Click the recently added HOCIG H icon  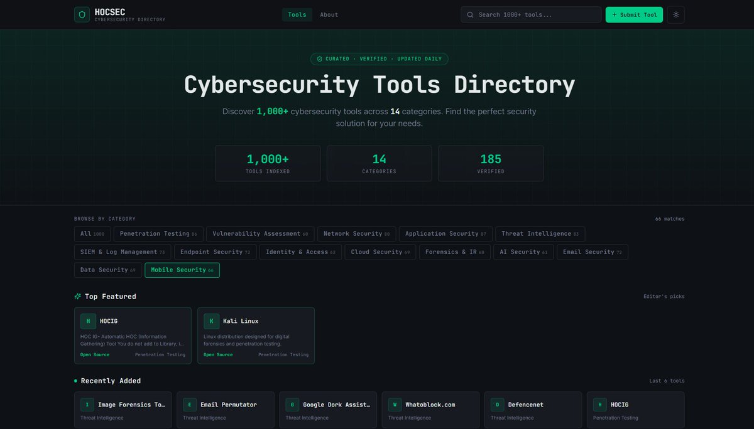pos(600,405)
